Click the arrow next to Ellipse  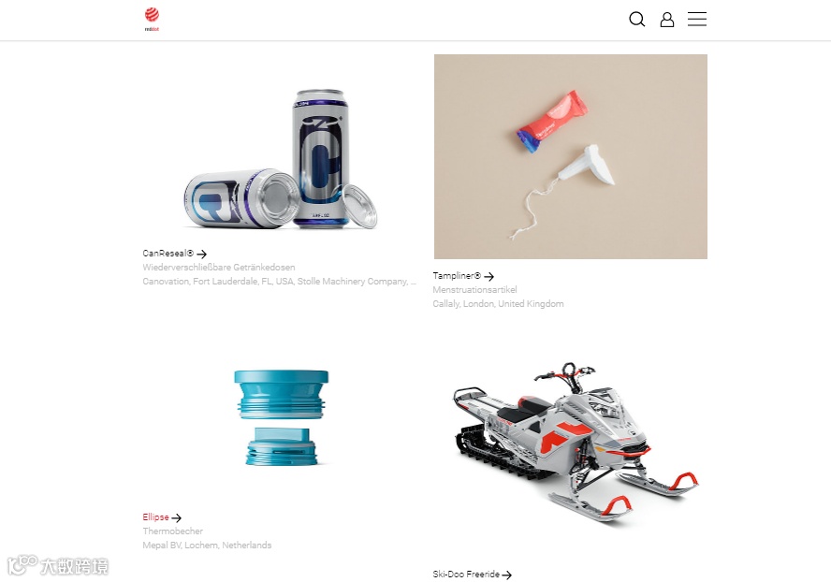pos(177,517)
